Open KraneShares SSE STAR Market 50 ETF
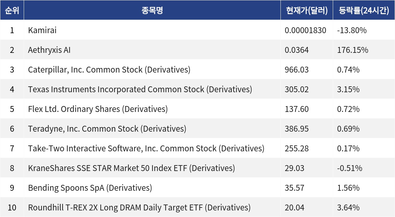The height and width of the screenshot is (217, 395). click(x=131, y=168)
